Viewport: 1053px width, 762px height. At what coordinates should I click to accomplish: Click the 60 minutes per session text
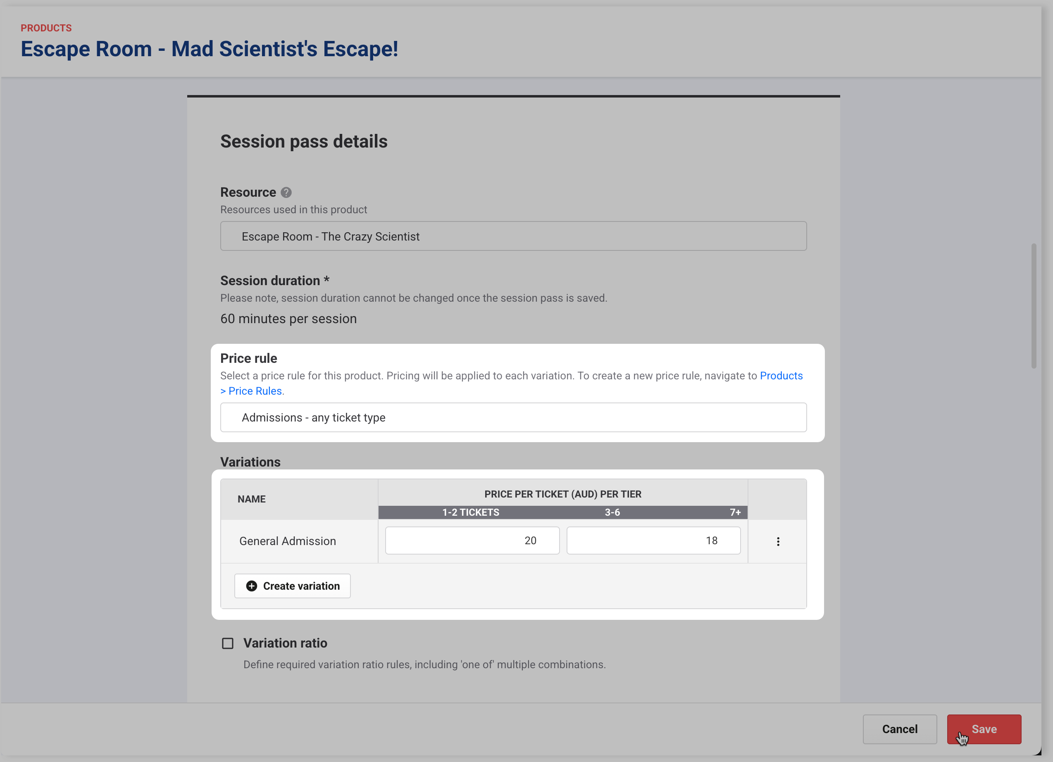(288, 319)
